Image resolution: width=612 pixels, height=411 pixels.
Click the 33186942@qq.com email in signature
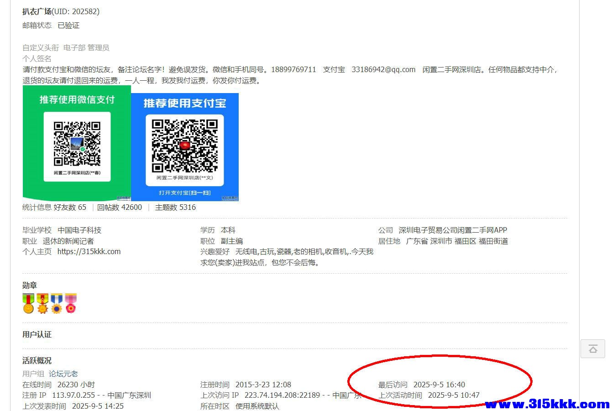(x=383, y=69)
